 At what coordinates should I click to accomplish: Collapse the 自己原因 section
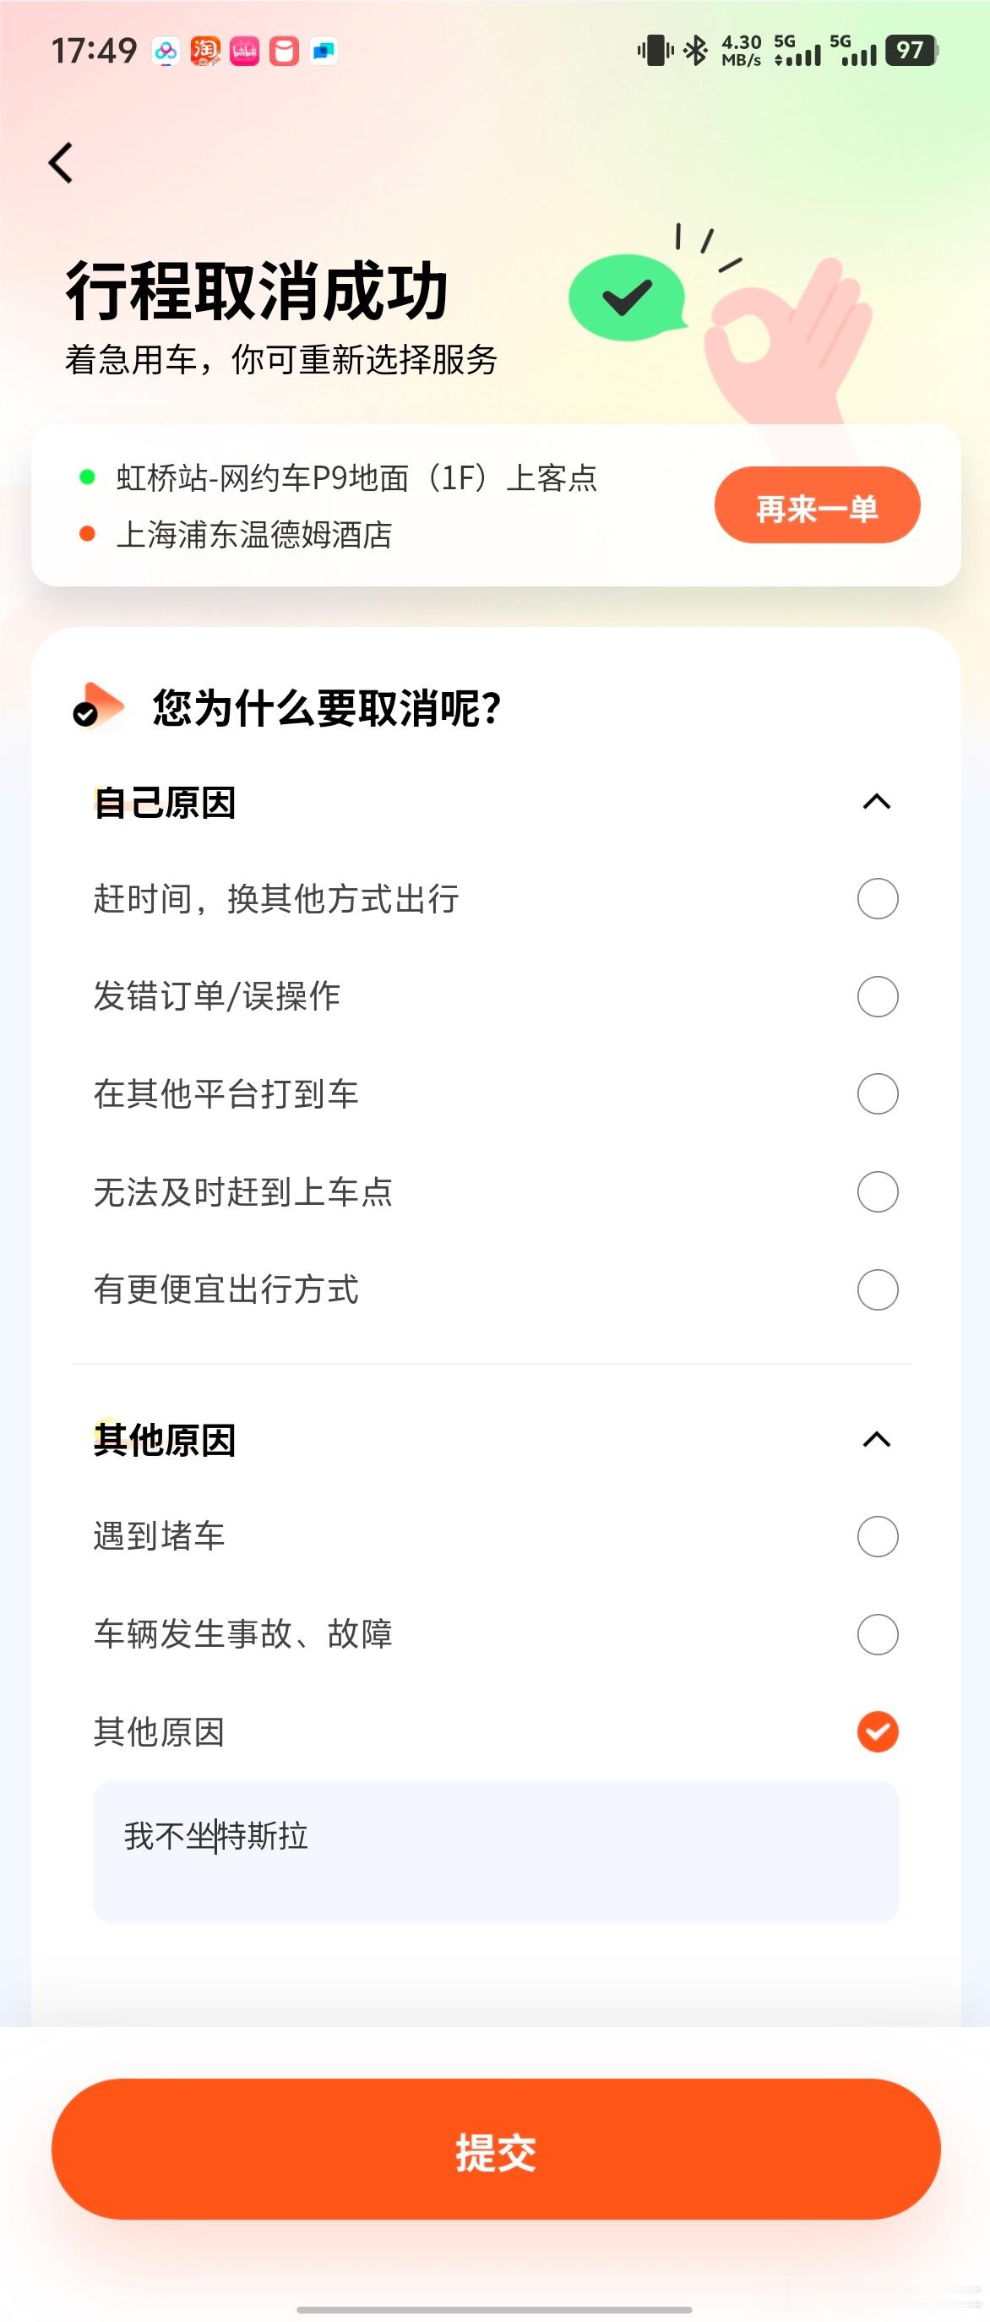point(877,801)
